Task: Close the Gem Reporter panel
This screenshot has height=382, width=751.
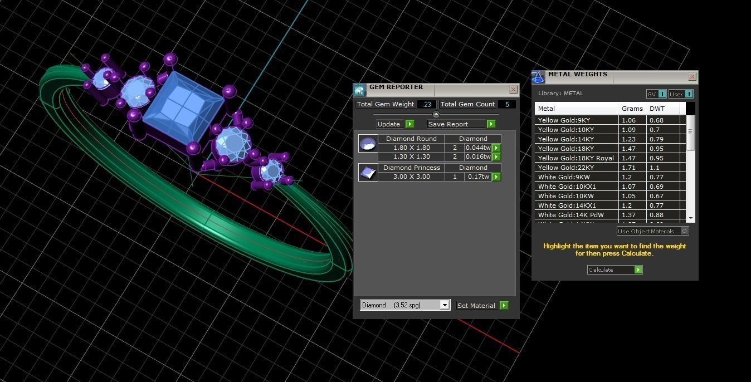Action: [x=513, y=90]
